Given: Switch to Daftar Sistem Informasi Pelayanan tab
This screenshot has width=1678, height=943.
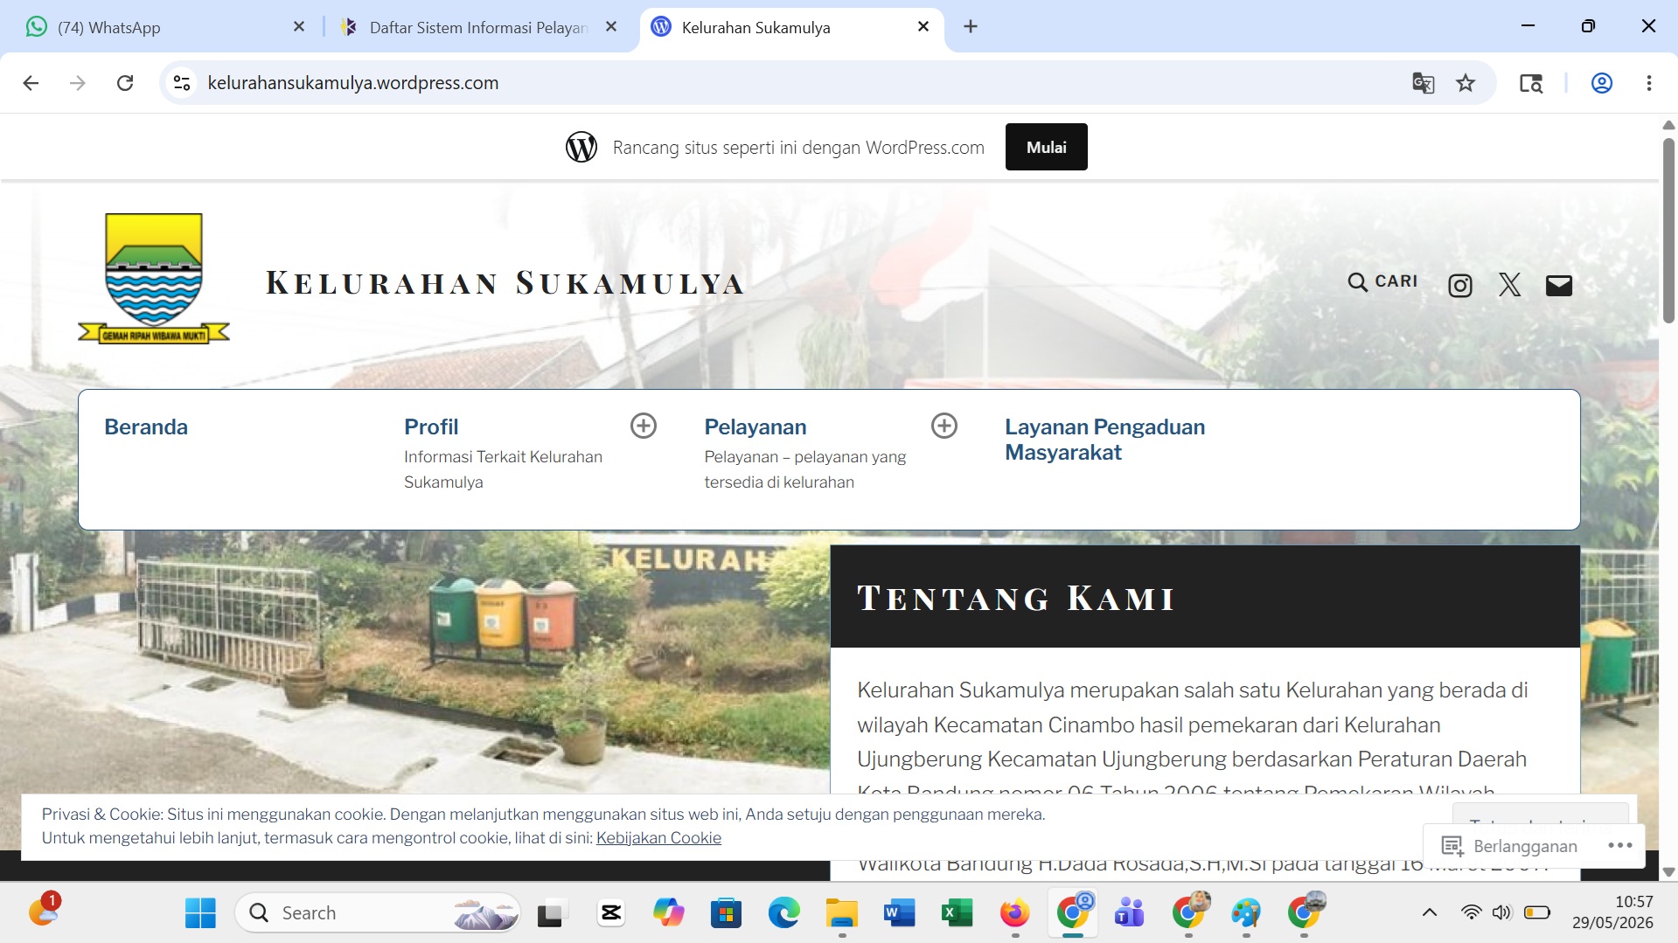Looking at the screenshot, I should tap(480, 27).
